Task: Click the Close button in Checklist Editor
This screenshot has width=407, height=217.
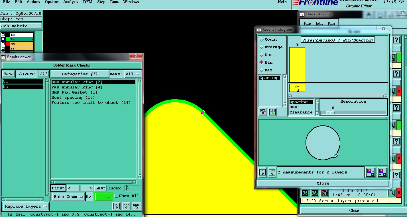Action: [354, 211]
